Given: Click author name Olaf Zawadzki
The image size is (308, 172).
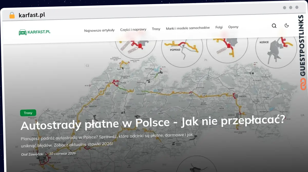Looking at the screenshot, I should pyautogui.click(x=32, y=154).
